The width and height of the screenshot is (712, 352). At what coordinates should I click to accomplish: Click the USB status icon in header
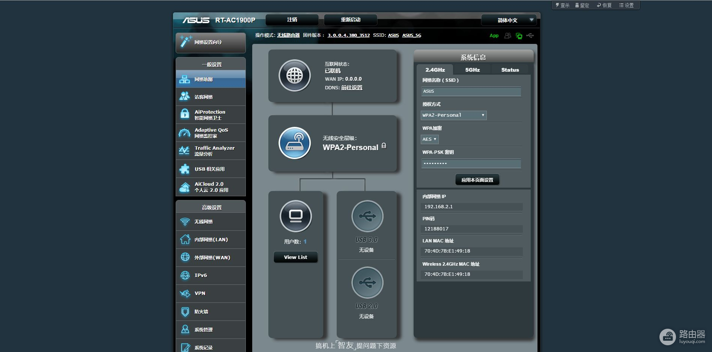[x=530, y=36]
